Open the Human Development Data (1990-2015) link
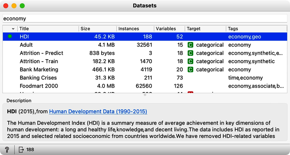Image resolution: width=290 pixels, height=155 pixels. tap(98, 111)
